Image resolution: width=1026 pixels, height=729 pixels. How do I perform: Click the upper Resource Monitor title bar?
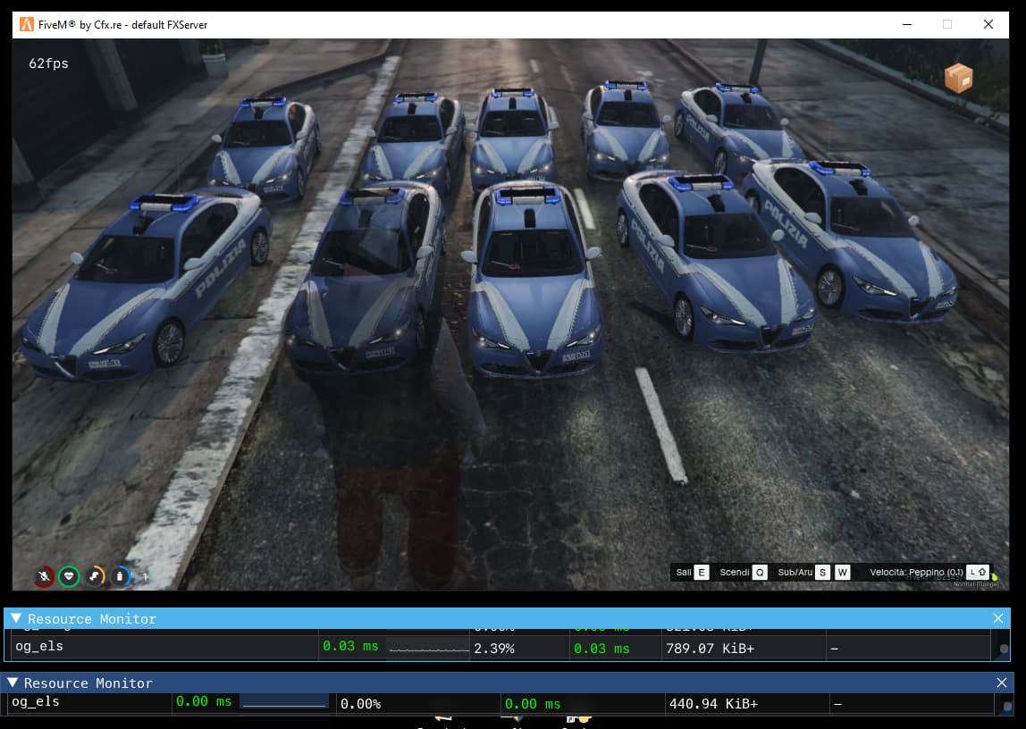pos(507,618)
